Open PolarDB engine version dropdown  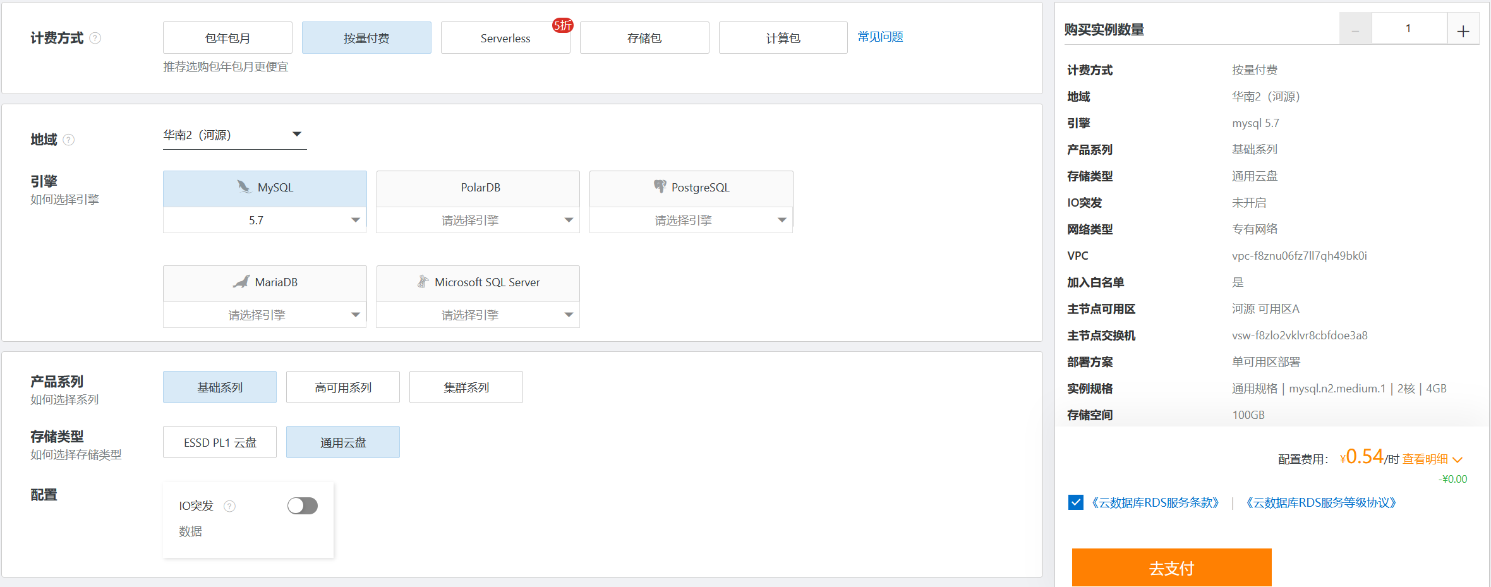click(478, 220)
